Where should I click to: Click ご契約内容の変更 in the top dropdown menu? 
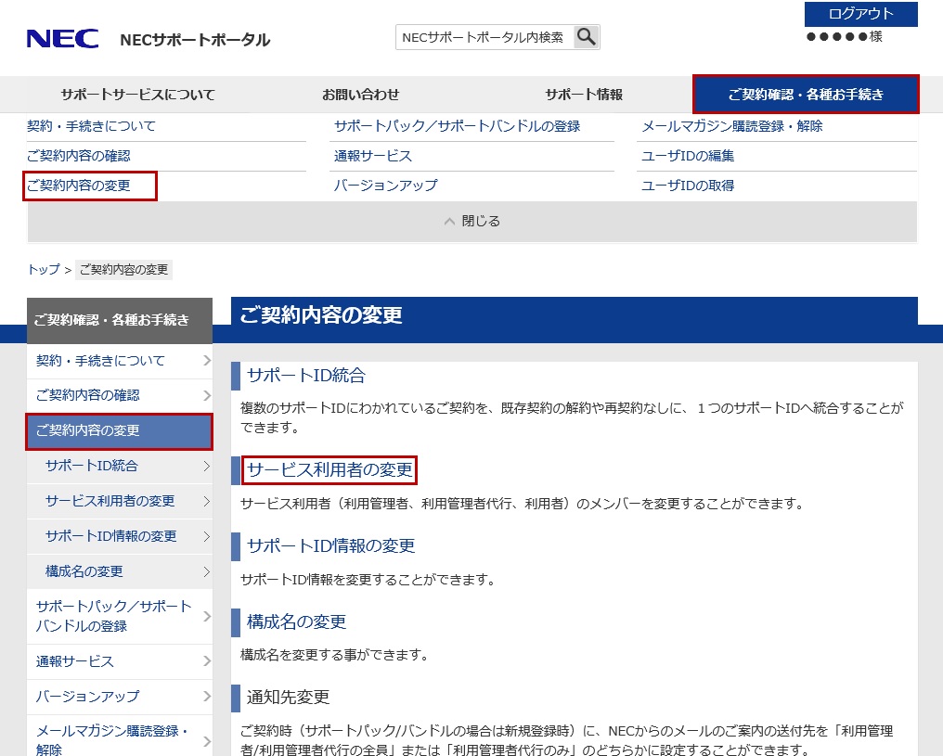tap(80, 186)
